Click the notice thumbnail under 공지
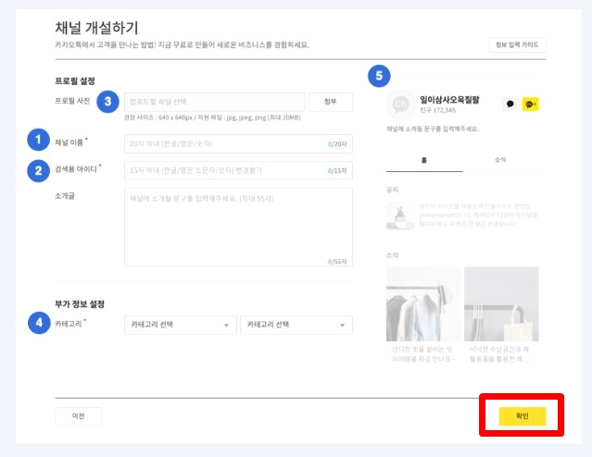Viewport: 592px width, 457px height. point(400,216)
